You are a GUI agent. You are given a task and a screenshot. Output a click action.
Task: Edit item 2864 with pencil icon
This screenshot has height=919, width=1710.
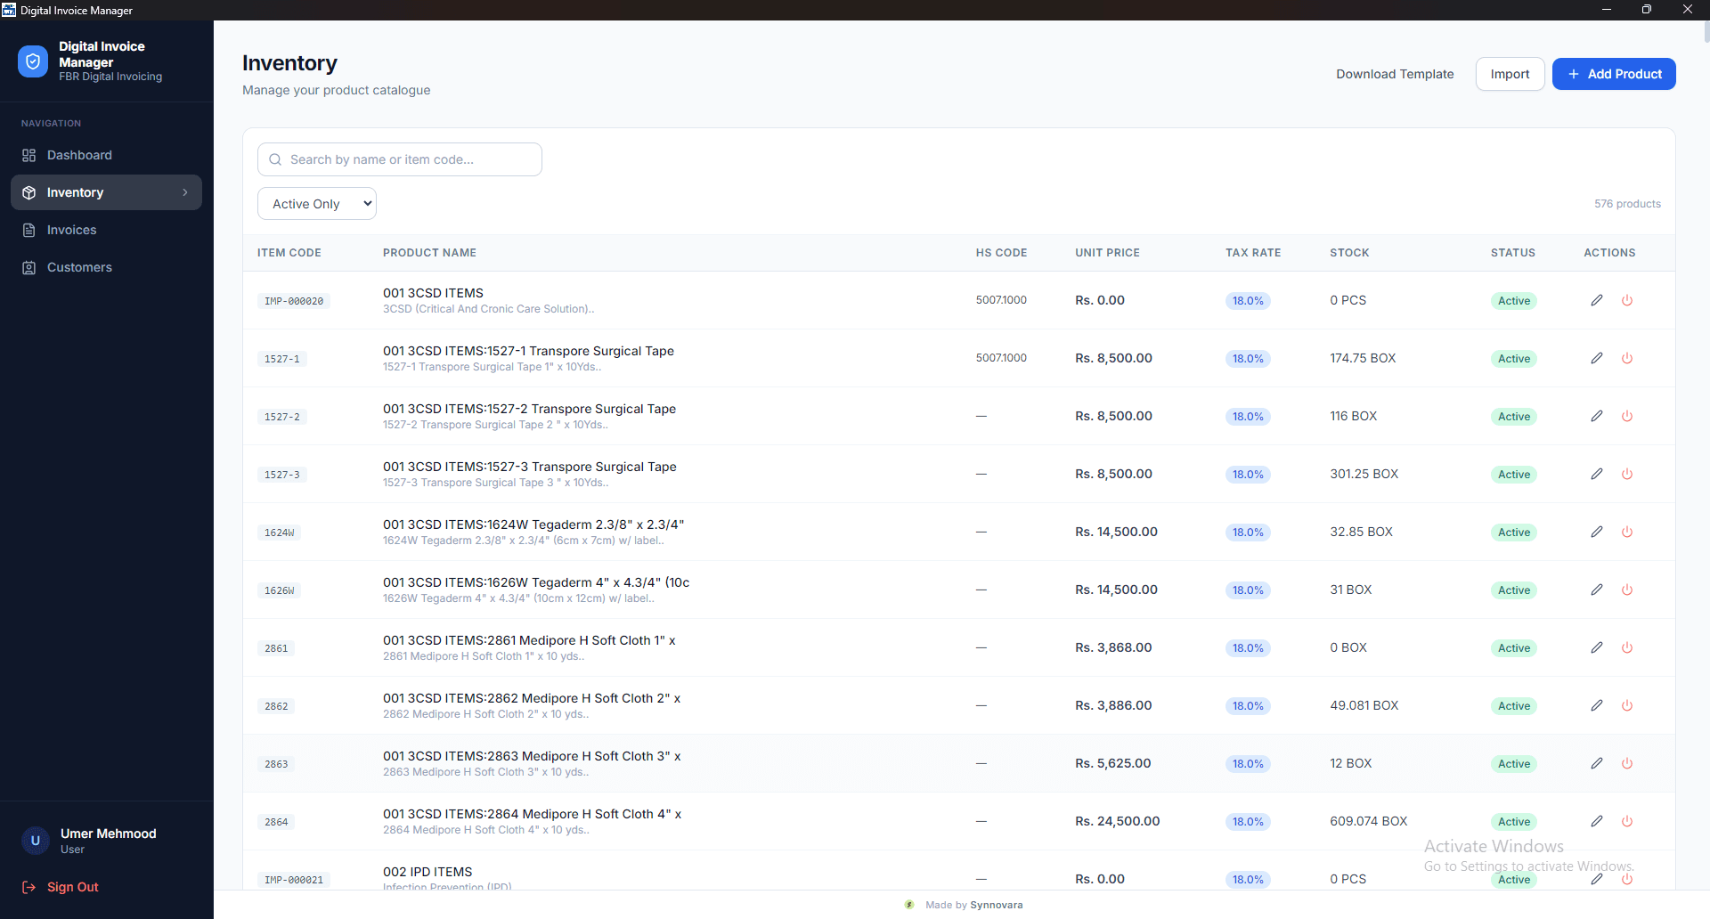1597,821
